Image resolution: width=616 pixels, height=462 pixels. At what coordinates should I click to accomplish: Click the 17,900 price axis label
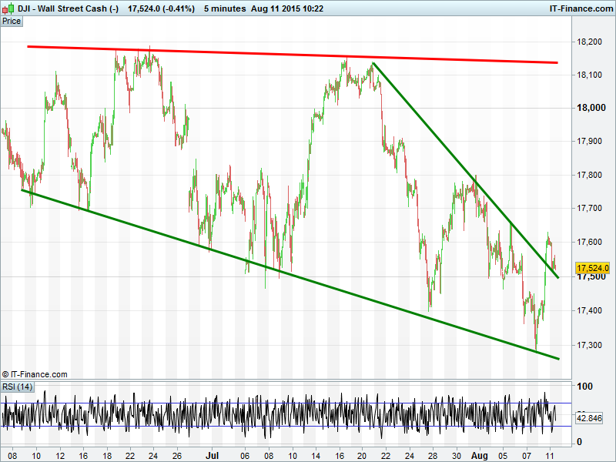point(589,141)
